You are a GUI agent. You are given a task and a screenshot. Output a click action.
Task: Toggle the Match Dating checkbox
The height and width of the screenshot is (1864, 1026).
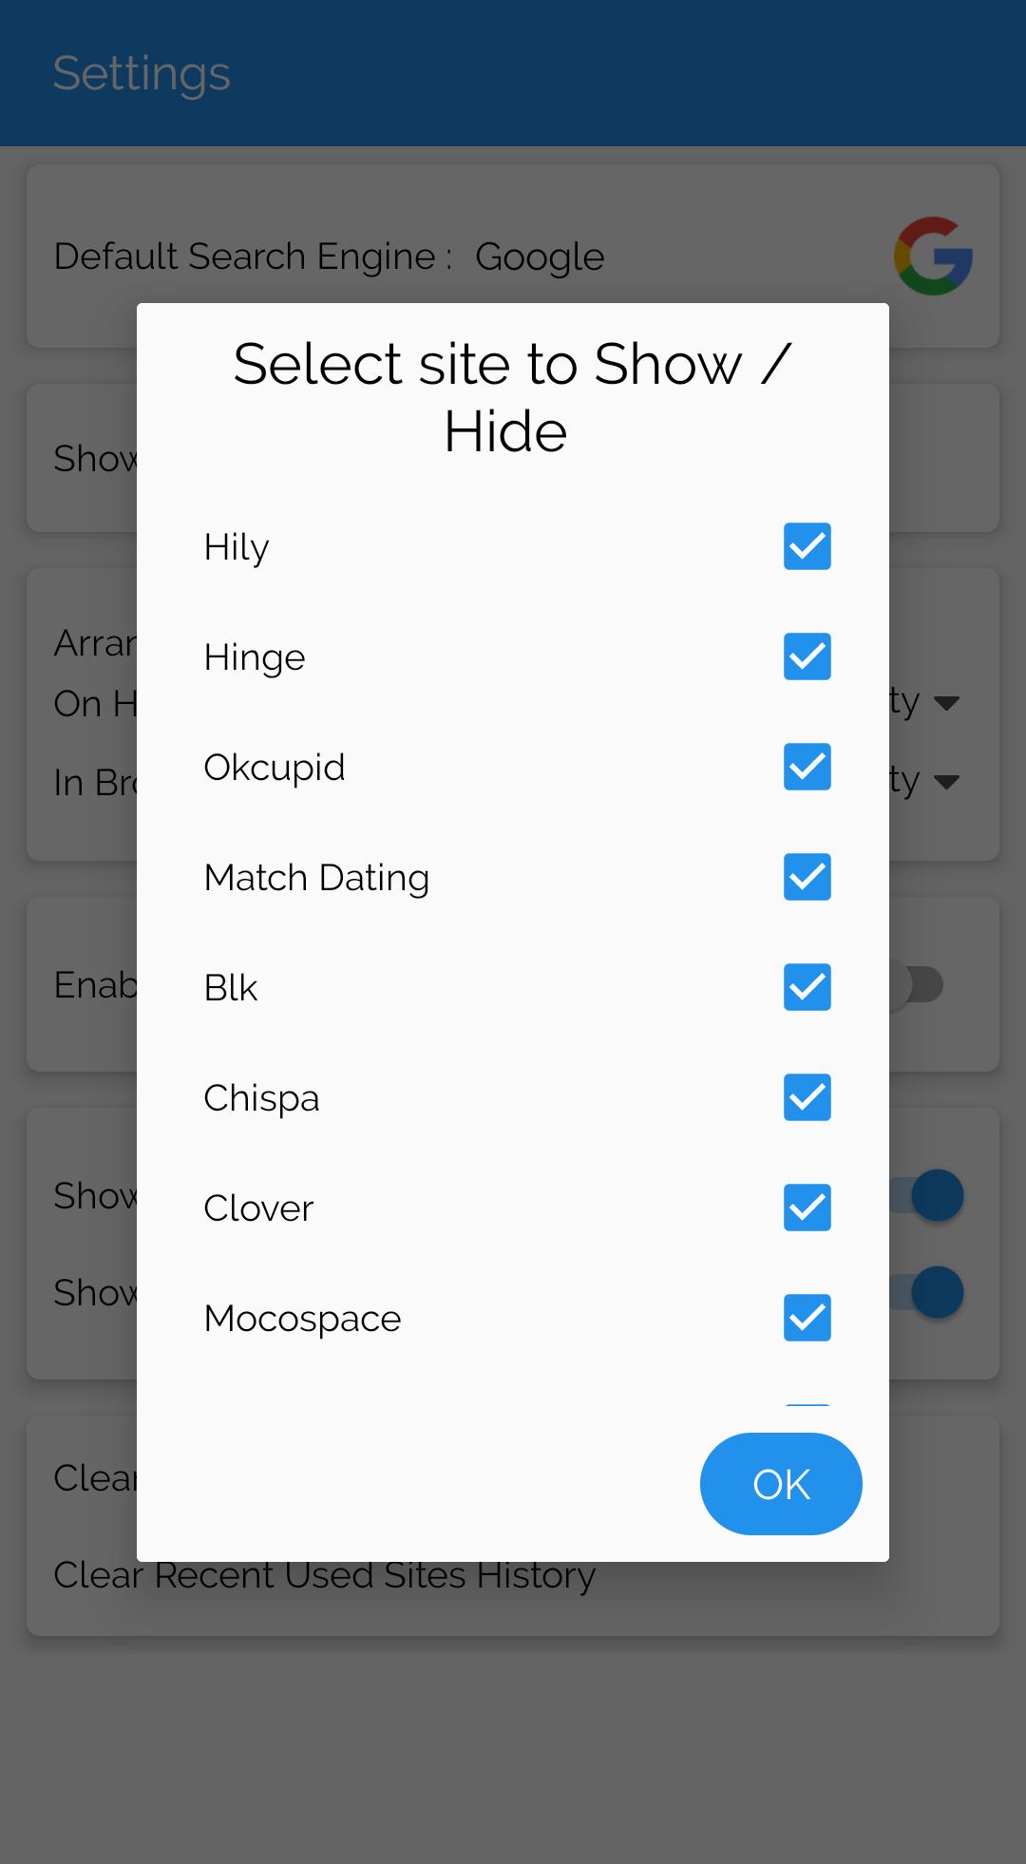(x=807, y=877)
